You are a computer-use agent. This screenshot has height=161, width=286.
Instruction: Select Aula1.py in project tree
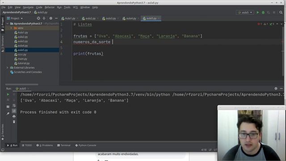coord(23,32)
